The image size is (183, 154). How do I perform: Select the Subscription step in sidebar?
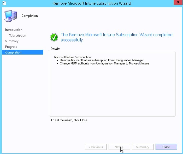pyautogui.click(x=18, y=35)
